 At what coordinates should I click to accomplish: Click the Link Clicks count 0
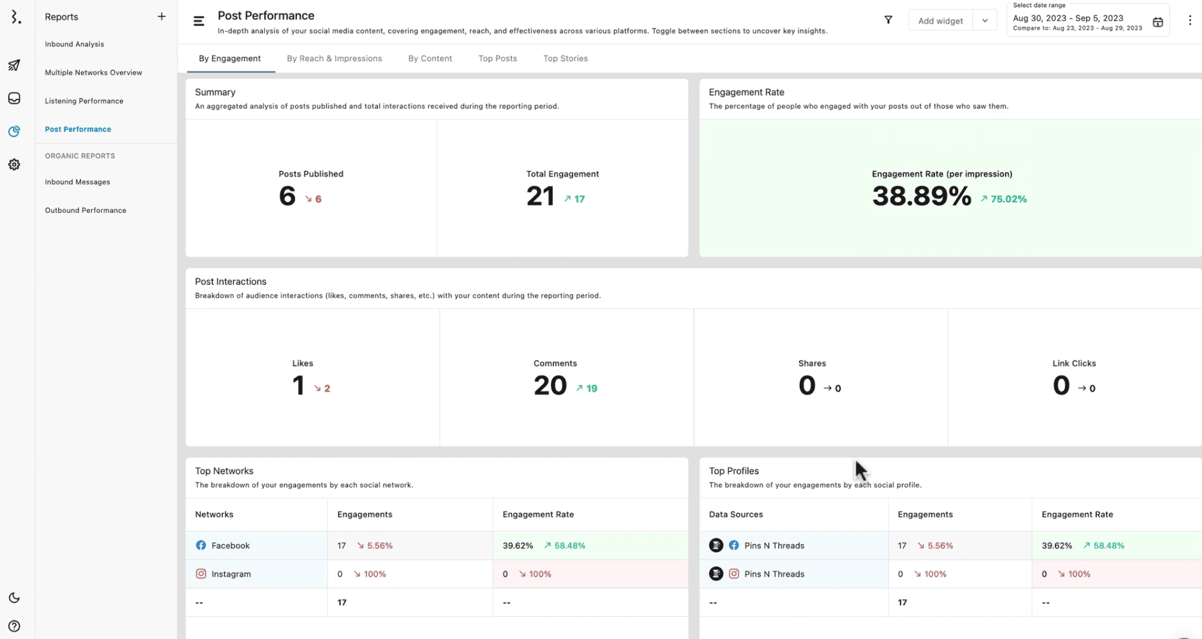point(1061,386)
